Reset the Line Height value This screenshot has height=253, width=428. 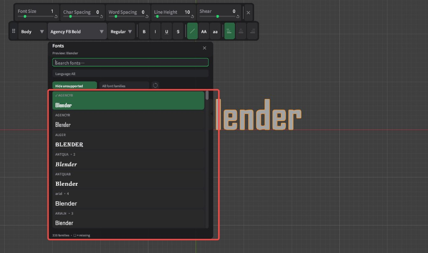point(192,17)
